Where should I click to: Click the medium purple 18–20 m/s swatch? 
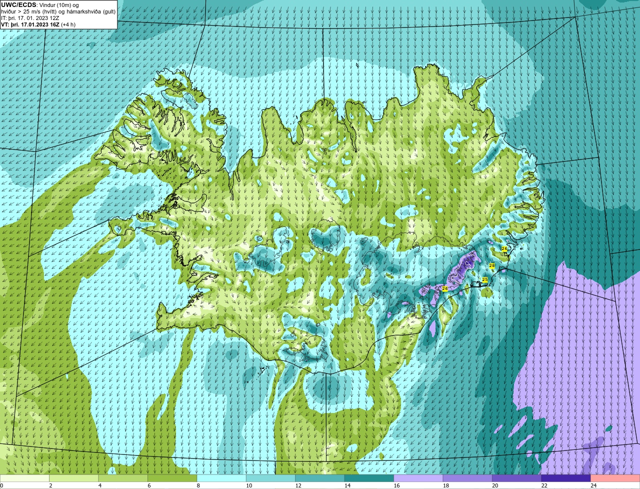(468, 478)
